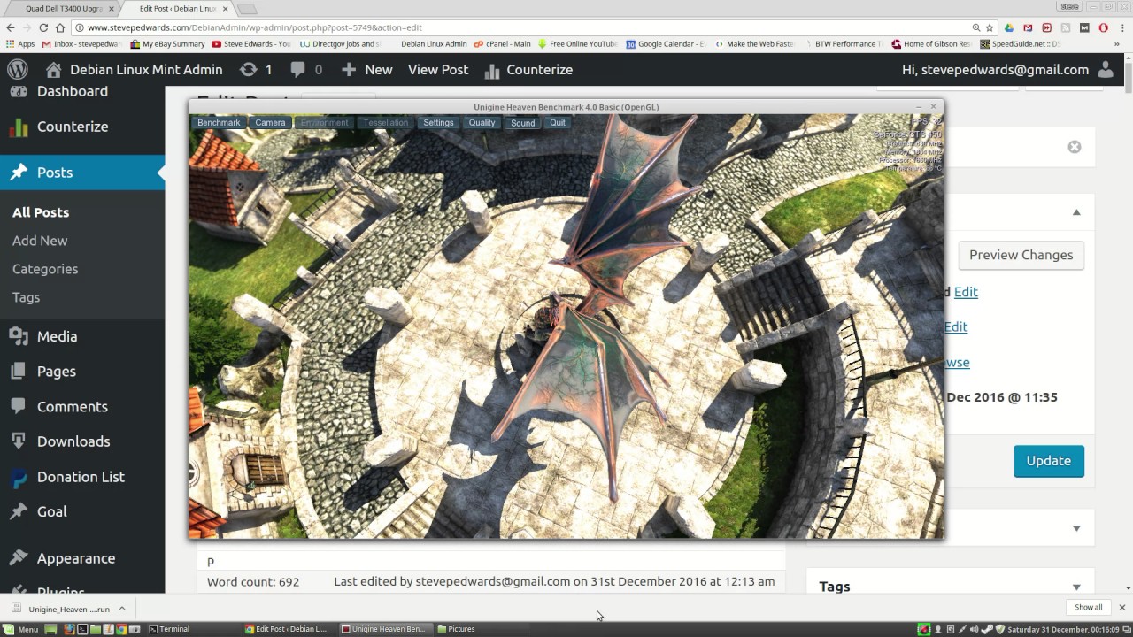Viewport: 1133px width, 637px height.
Task: Click the blue Update button
Action: (1049, 461)
